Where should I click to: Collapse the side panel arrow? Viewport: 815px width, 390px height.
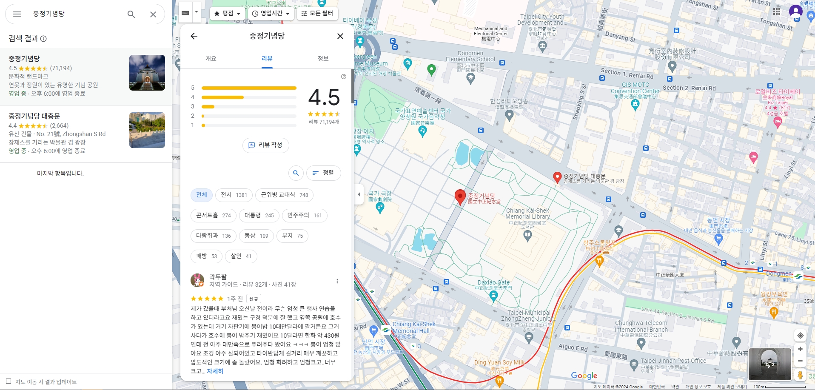(x=359, y=194)
